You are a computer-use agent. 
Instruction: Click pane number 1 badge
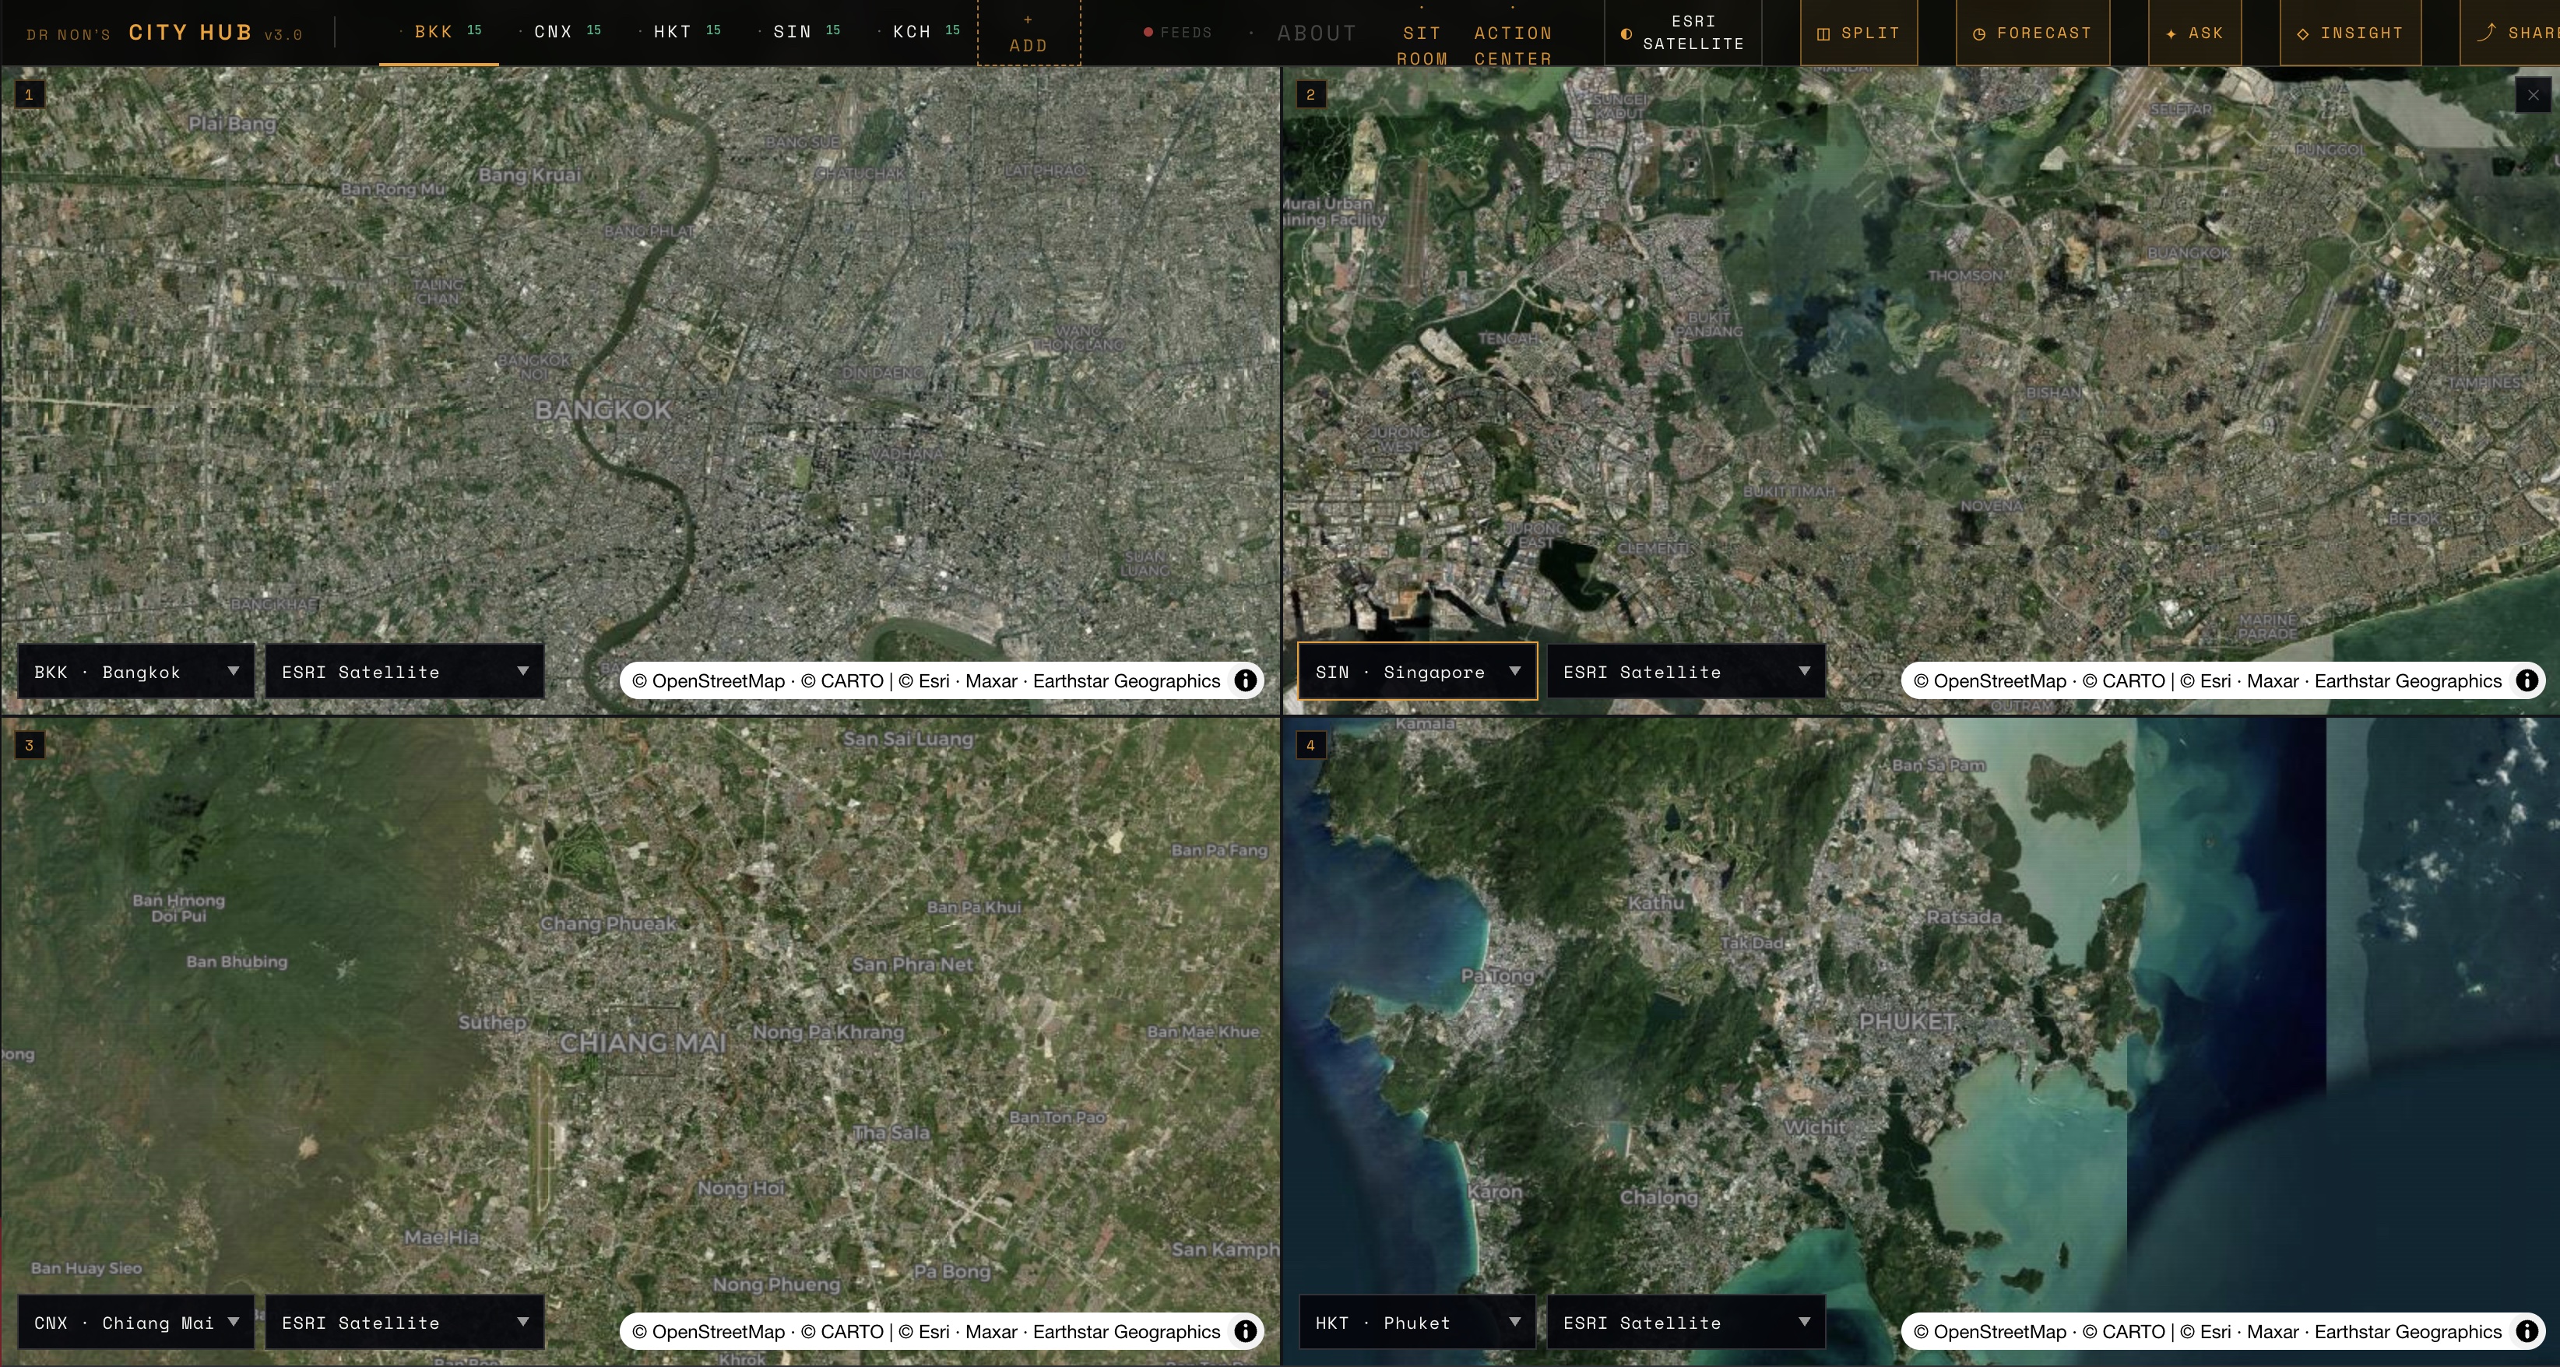[29, 96]
